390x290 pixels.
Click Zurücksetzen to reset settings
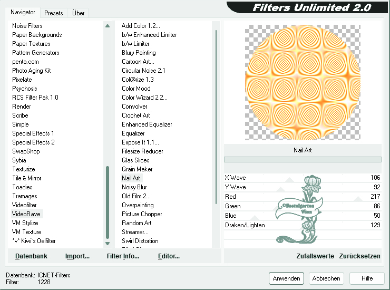(x=359, y=256)
